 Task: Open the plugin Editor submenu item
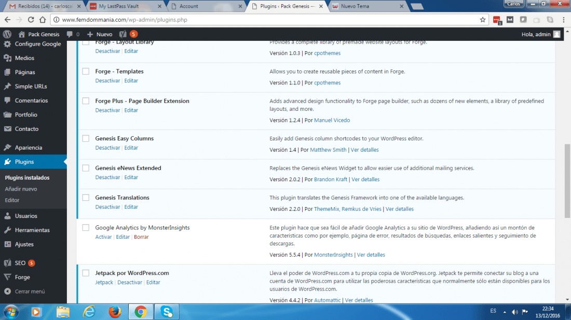pos(12,200)
